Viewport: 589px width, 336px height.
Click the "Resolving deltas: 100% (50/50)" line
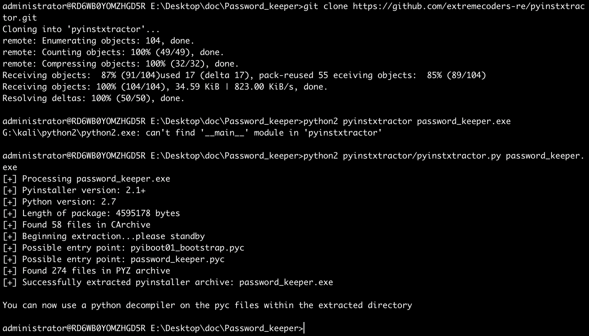pyautogui.click(x=93, y=99)
